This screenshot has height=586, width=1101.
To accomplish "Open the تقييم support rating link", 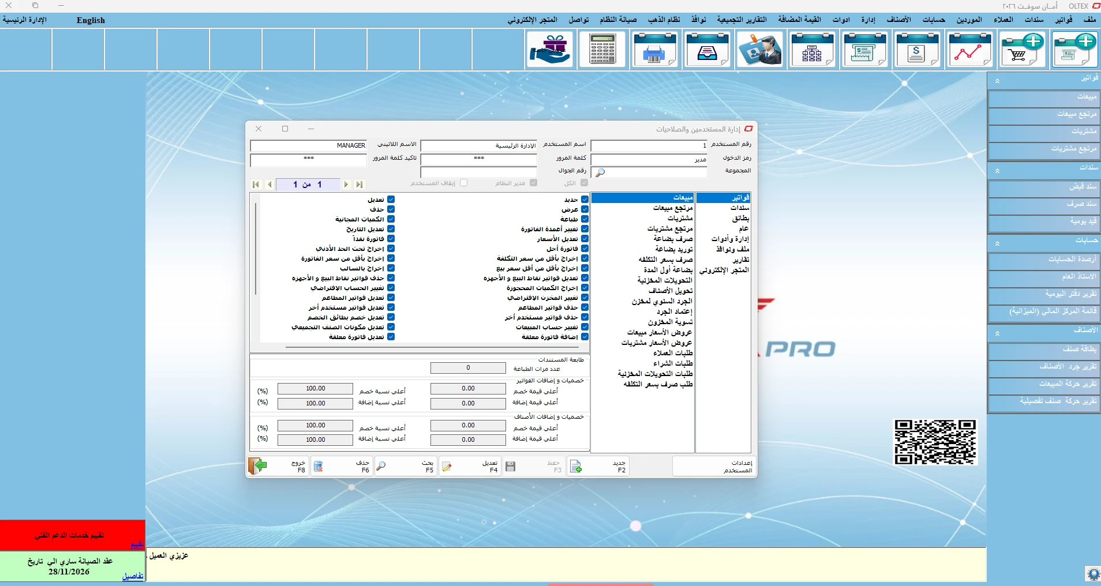I will (x=137, y=544).
